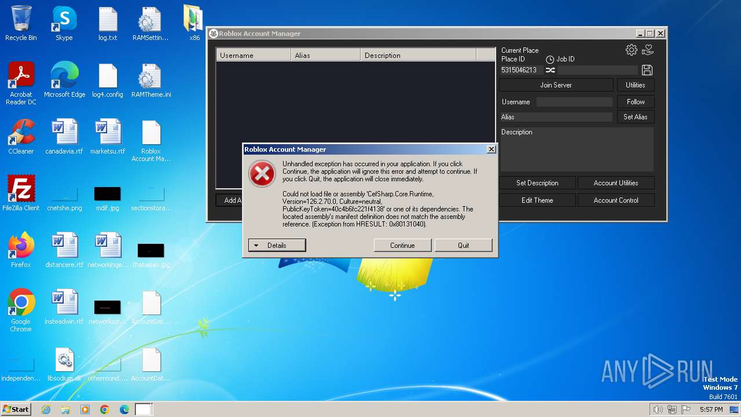
Task: Select marketsu.rtf document
Action: pos(108,137)
